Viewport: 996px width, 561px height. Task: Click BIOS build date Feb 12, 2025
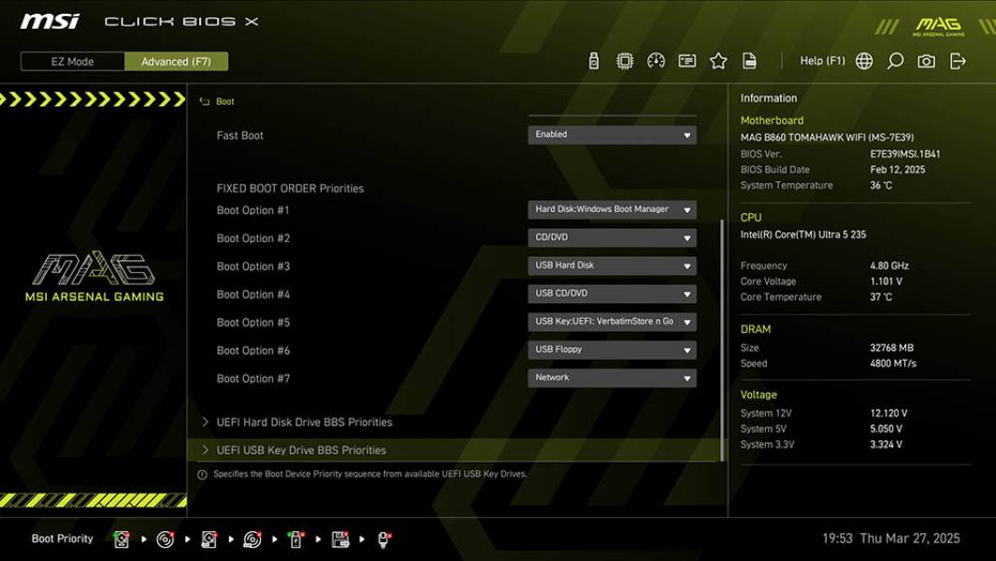click(x=898, y=169)
